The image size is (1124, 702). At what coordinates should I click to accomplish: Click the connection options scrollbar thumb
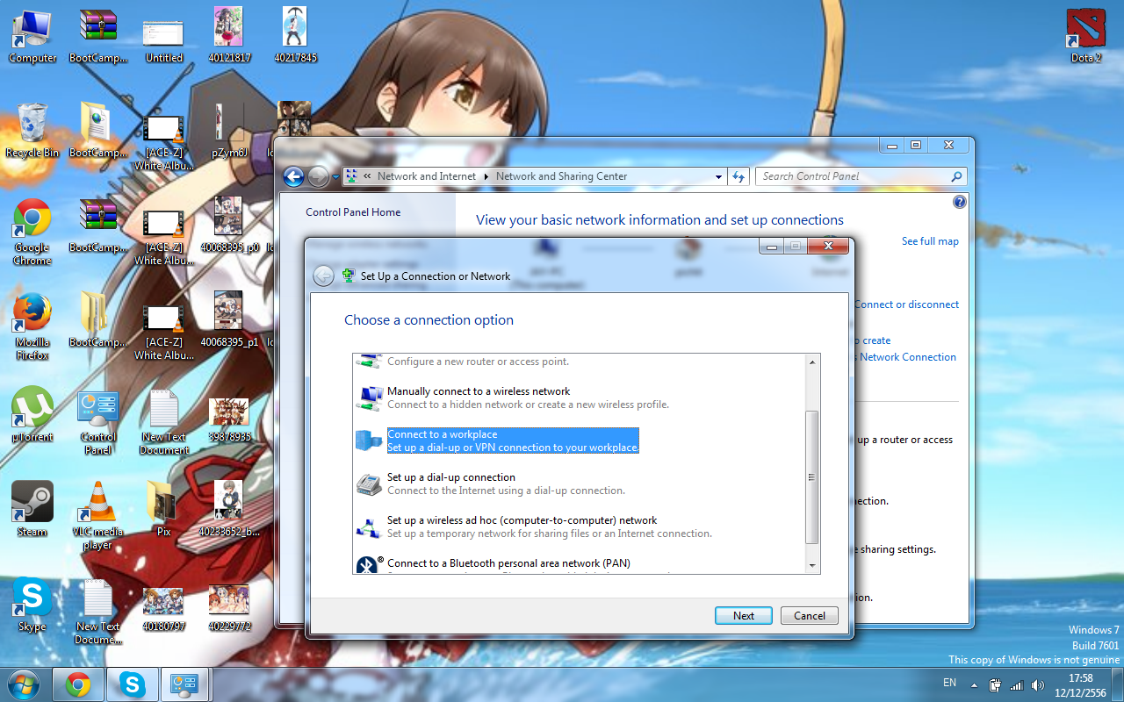tap(812, 477)
